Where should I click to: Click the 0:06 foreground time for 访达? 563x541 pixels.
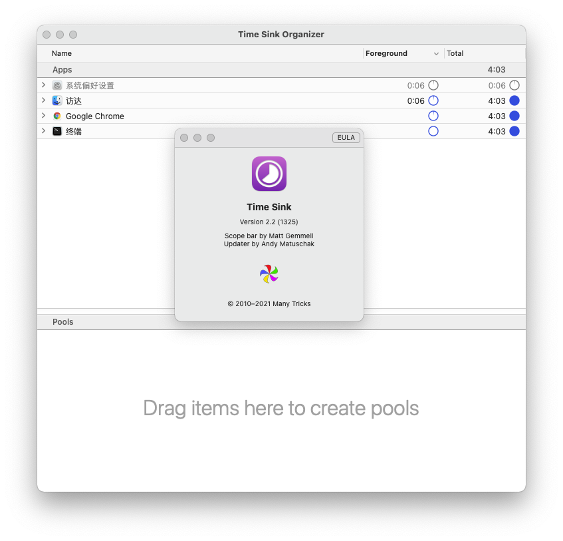point(416,100)
